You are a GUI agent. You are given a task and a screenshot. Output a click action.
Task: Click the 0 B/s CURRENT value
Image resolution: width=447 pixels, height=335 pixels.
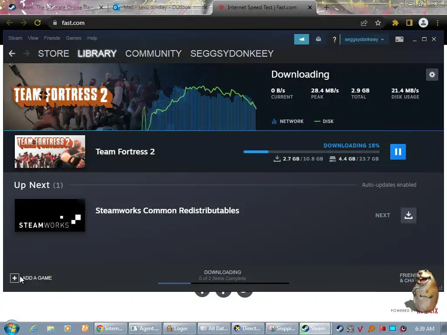278,91
